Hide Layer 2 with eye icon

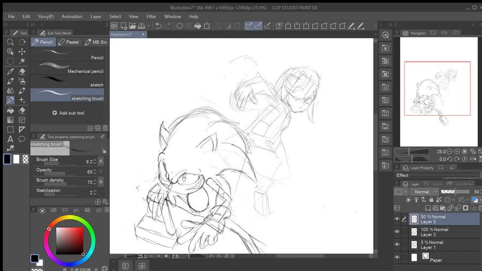397,232
